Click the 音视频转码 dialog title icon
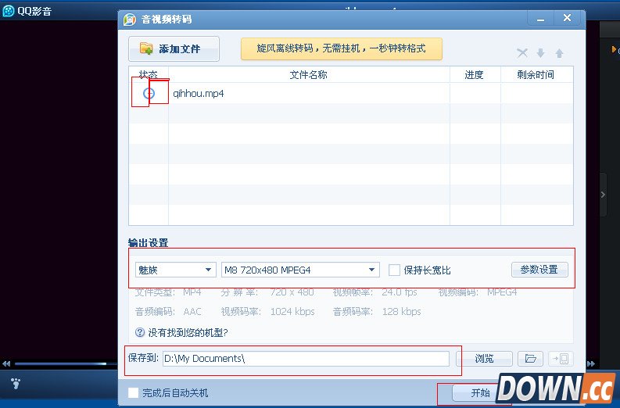The height and width of the screenshot is (408, 620). click(x=130, y=20)
